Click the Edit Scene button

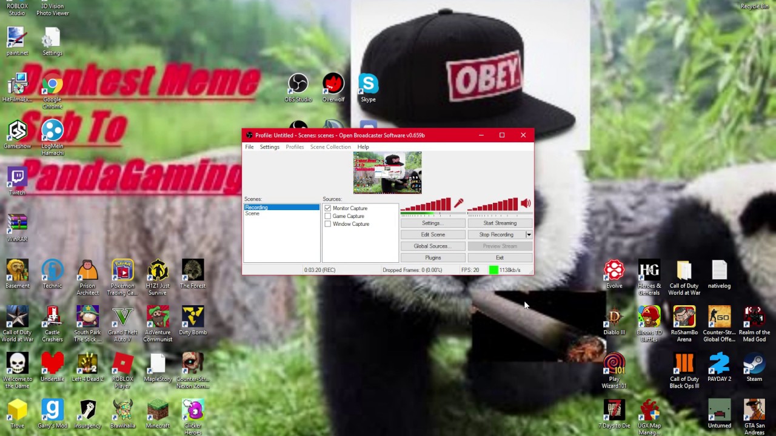433,235
